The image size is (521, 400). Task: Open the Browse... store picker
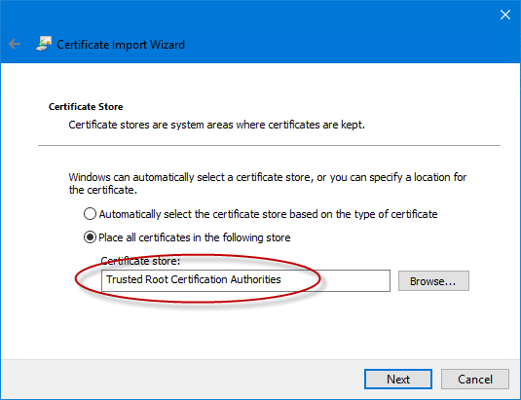(433, 281)
